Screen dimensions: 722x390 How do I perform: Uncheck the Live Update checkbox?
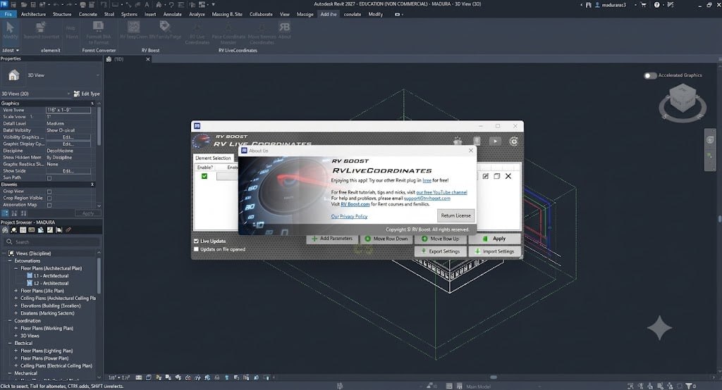(x=196, y=241)
